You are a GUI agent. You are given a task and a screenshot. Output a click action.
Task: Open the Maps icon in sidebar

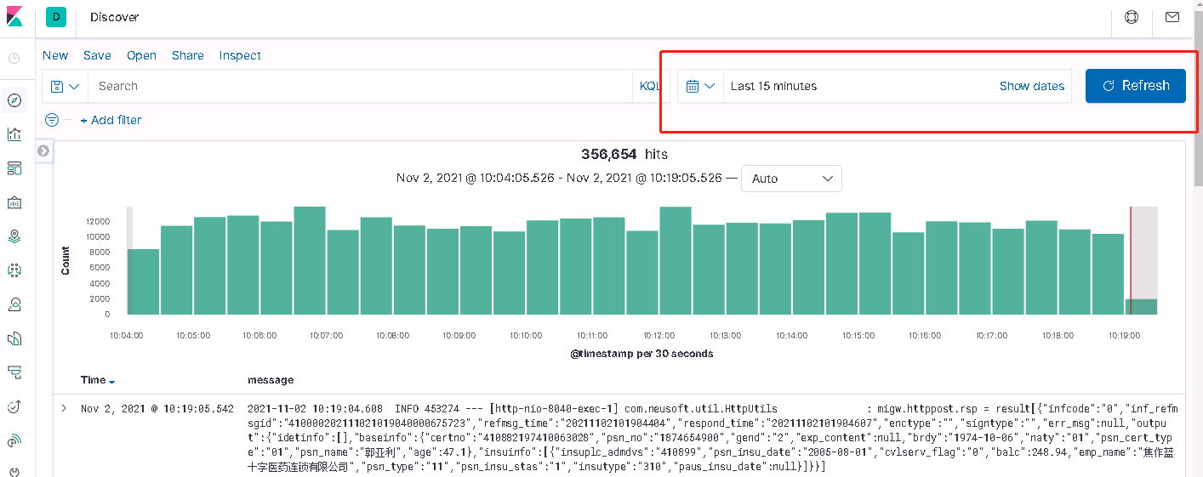[14, 236]
